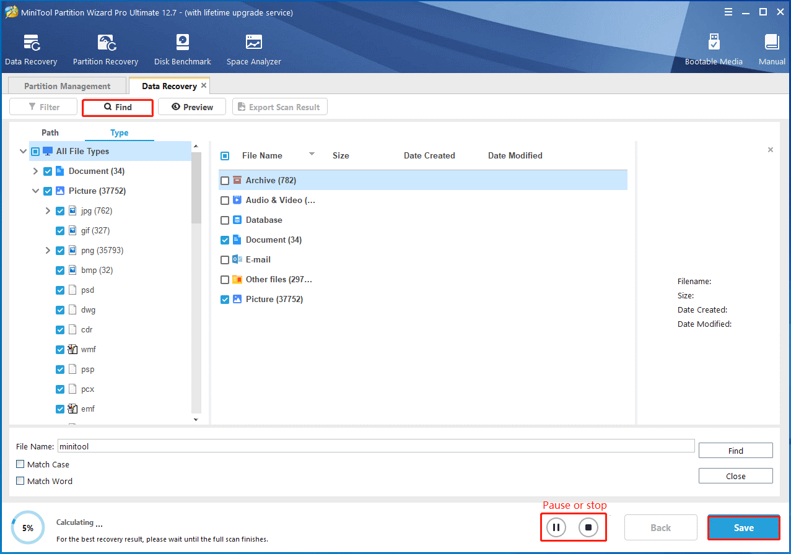Open the hamburger menu in title bar

(727, 12)
